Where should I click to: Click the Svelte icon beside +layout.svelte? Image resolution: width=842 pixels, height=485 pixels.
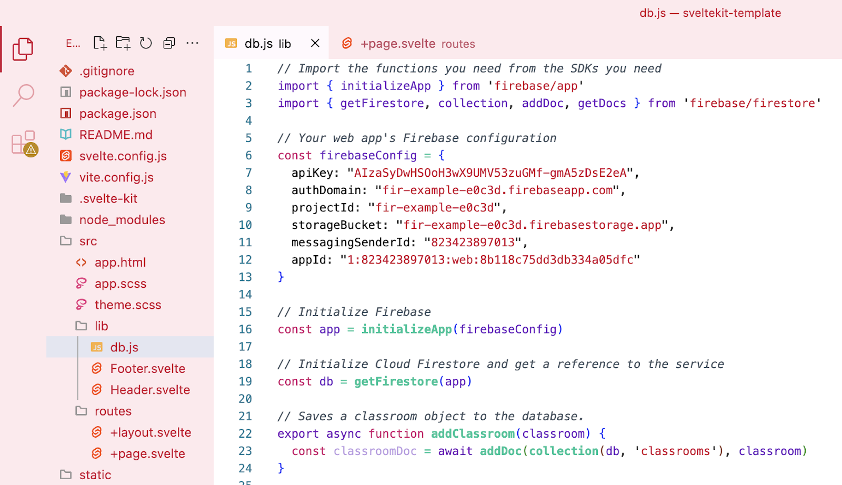(97, 432)
